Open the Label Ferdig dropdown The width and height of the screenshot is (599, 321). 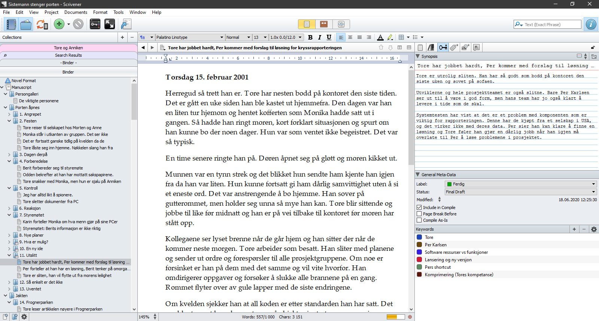pyautogui.click(x=520, y=184)
